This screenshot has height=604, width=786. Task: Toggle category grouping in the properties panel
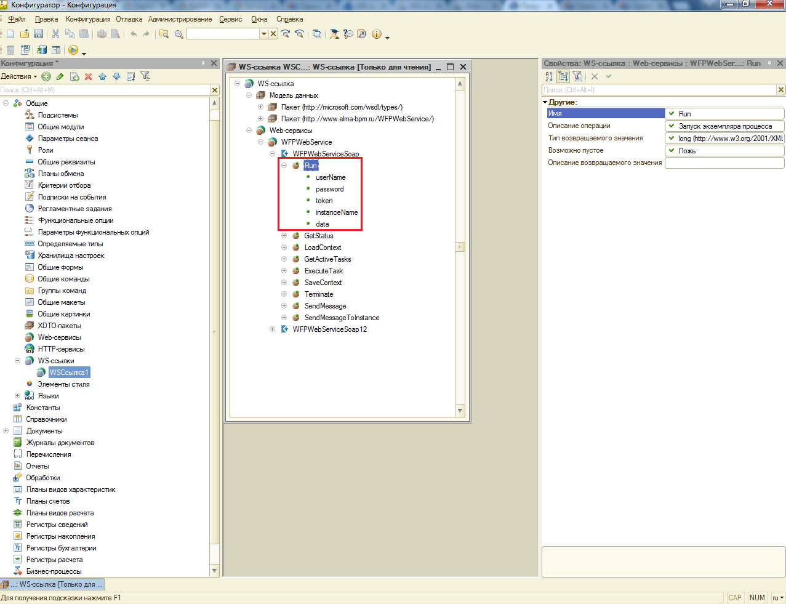[563, 76]
